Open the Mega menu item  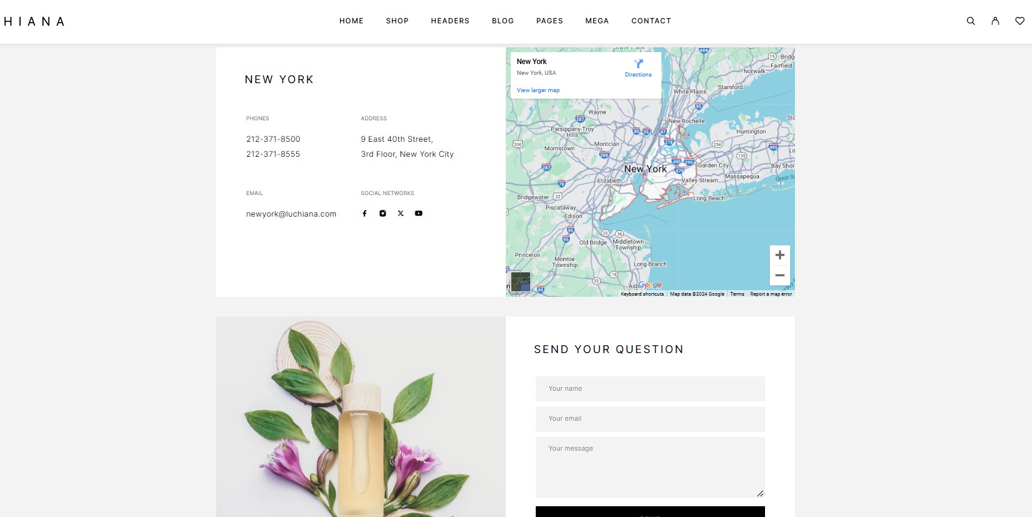[x=597, y=21]
